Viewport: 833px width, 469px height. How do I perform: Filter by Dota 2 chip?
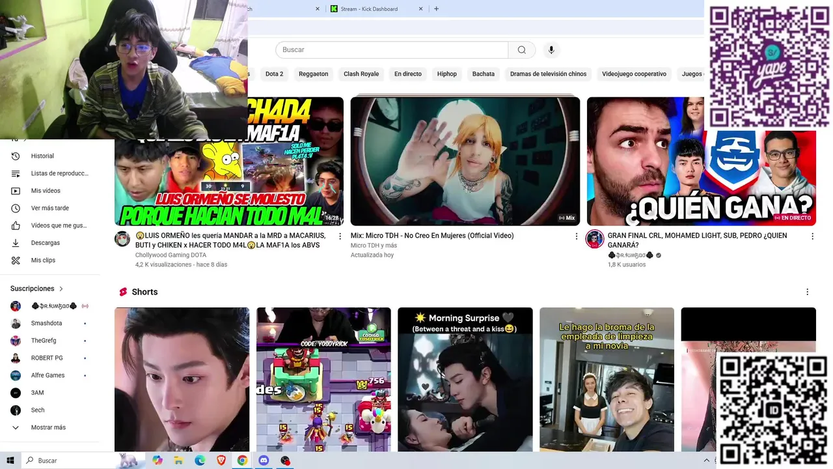pos(274,74)
